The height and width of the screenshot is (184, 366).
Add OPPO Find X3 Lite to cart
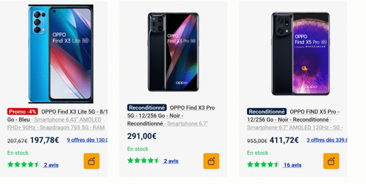[91, 161]
